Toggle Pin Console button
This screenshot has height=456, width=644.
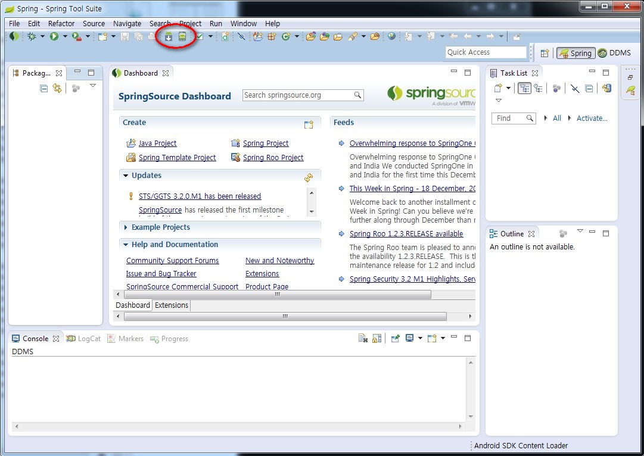395,338
